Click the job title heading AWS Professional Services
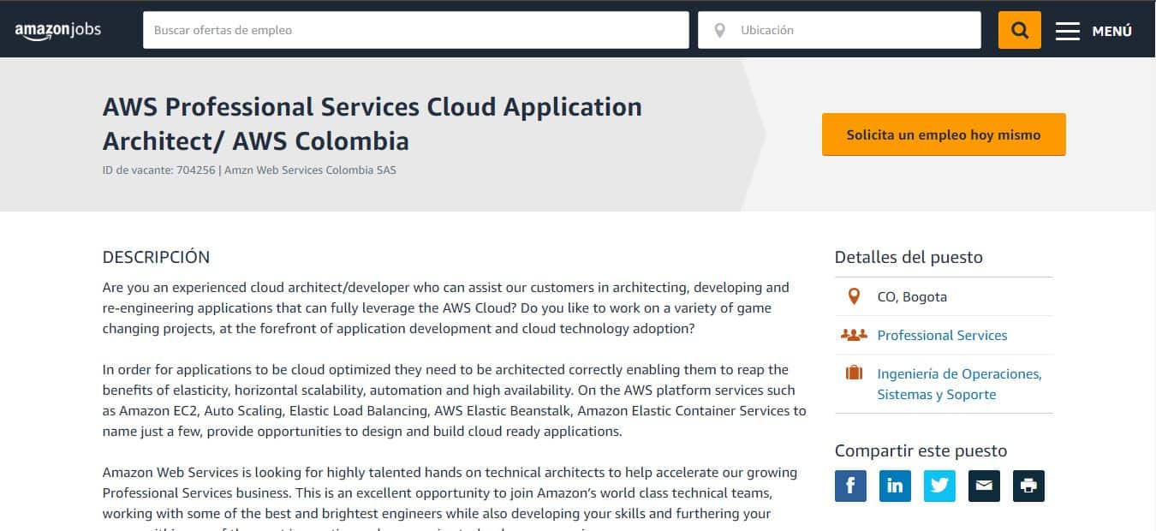Viewport: 1156px width, 531px height. pyautogui.click(x=372, y=123)
